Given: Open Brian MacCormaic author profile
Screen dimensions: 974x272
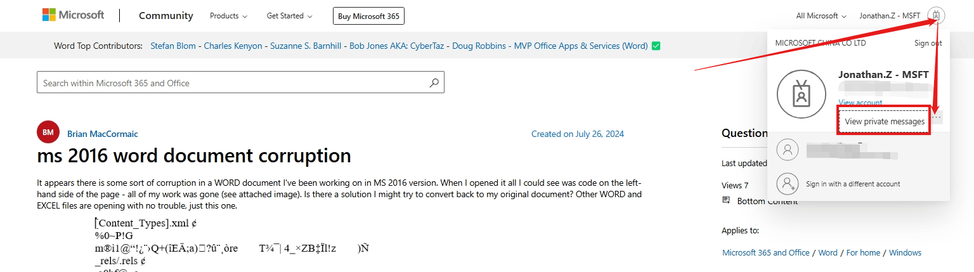Looking at the screenshot, I should 103,134.
